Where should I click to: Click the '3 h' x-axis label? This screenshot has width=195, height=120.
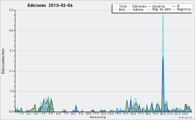tap(36, 114)
